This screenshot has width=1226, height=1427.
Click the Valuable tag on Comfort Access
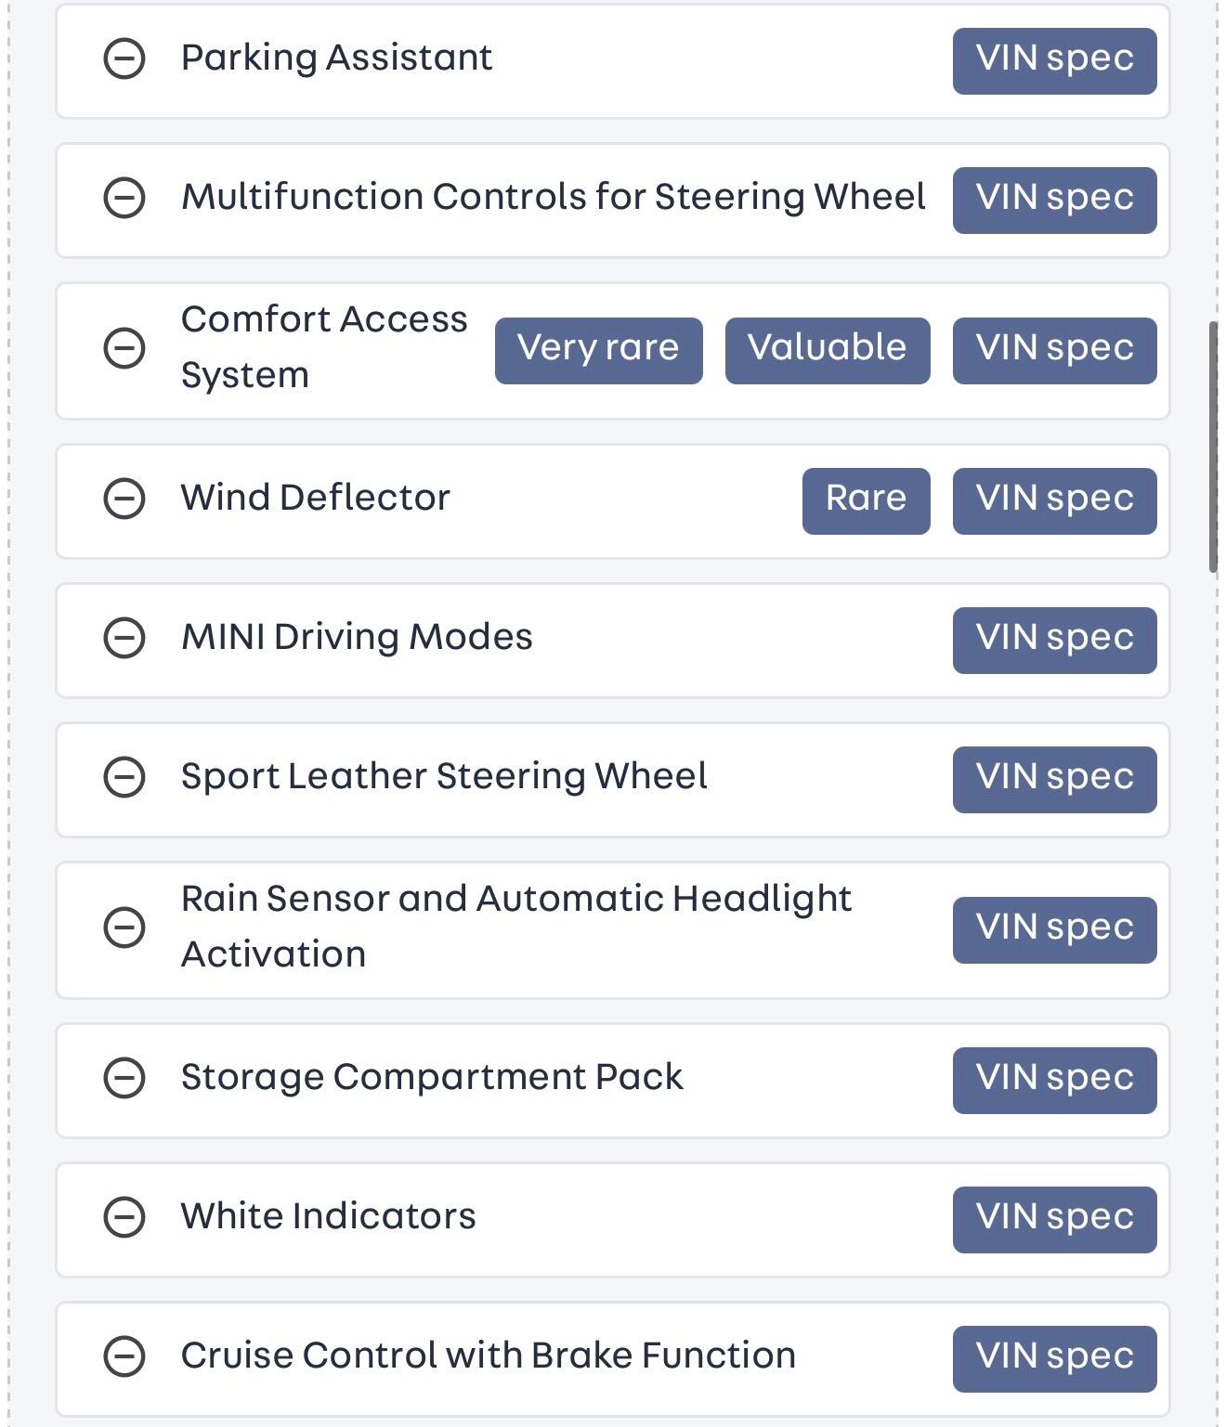[x=827, y=350]
